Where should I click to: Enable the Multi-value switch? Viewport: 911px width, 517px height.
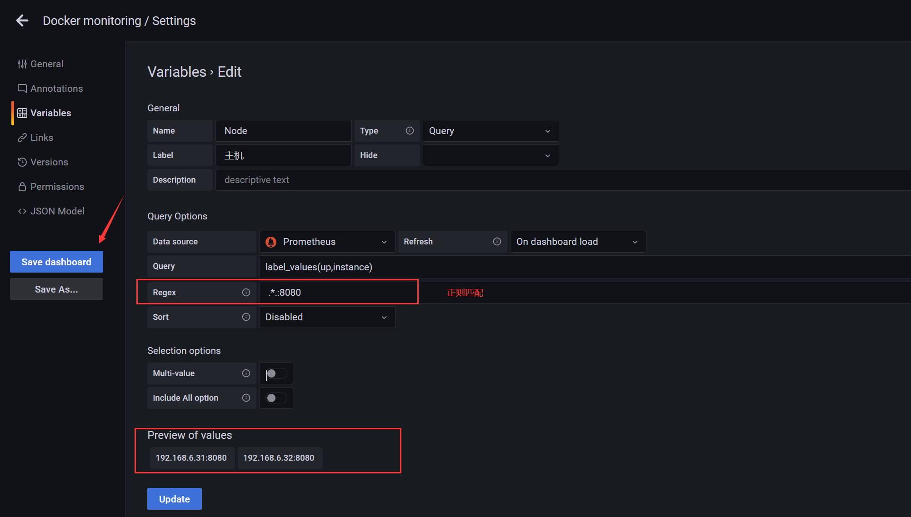pos(276,373)
